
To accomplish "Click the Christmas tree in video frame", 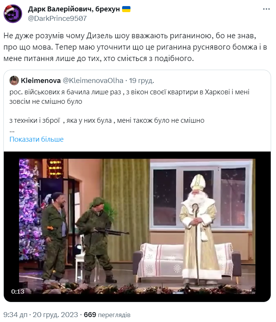I will click(30, 209).
